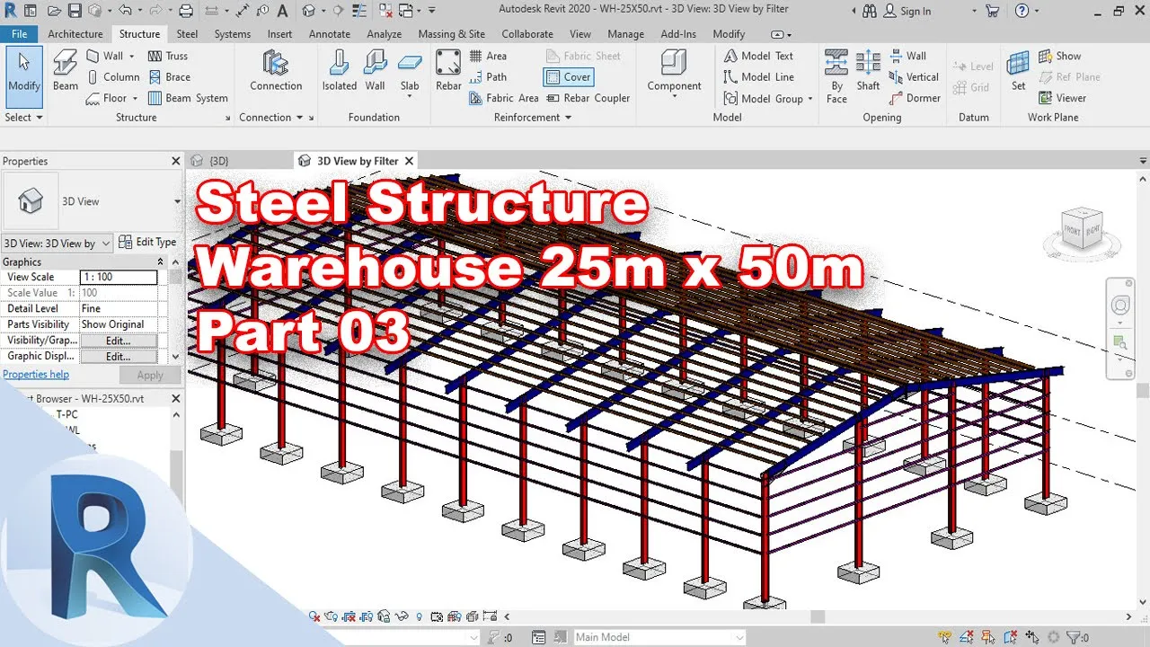Click Sign In
Screen dimensions: 1150x647
point(906,11)
